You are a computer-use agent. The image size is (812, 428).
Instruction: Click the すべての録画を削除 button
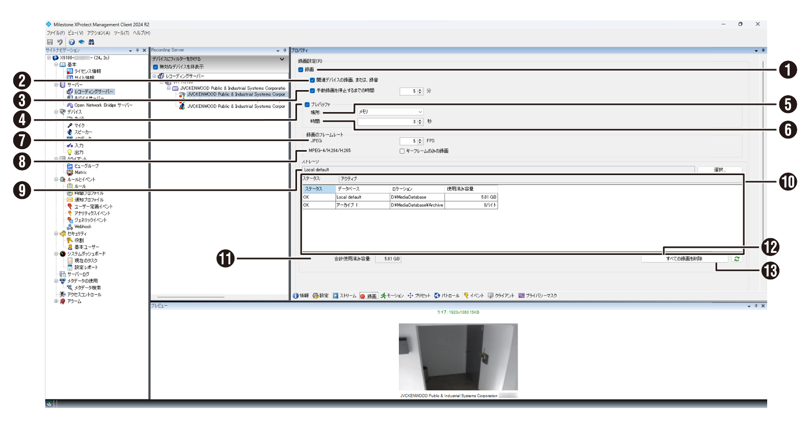[684, 259]
